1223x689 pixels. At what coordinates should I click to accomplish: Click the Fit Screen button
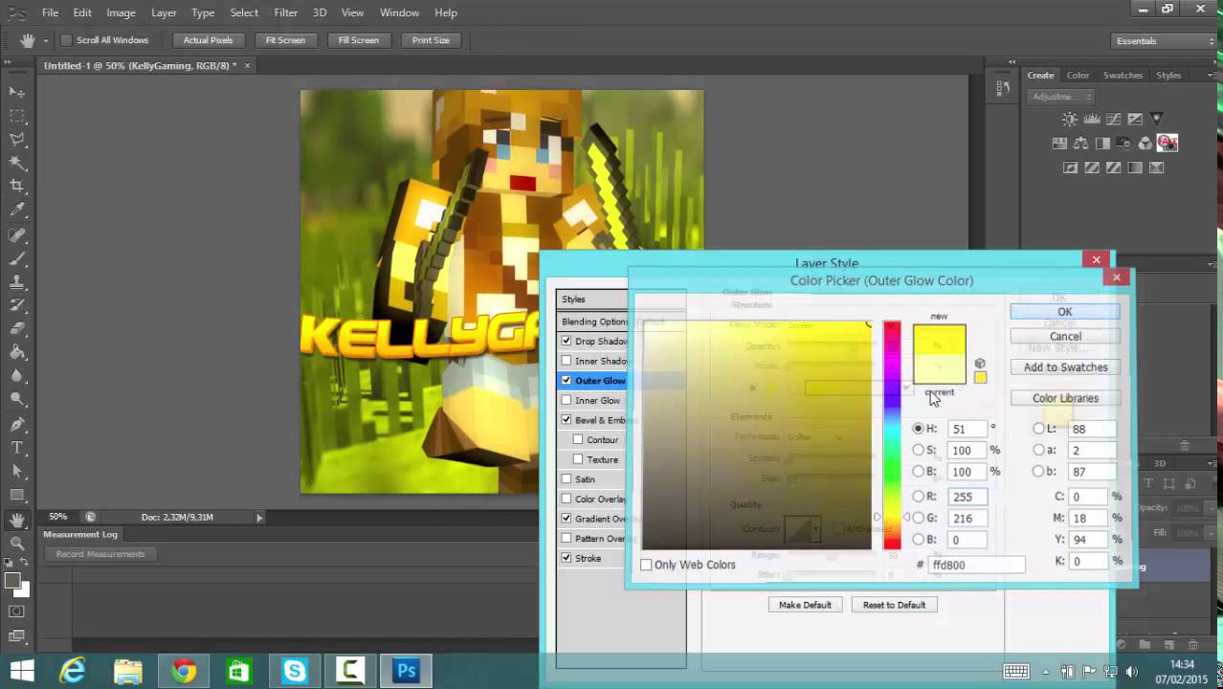pos(285,40)
